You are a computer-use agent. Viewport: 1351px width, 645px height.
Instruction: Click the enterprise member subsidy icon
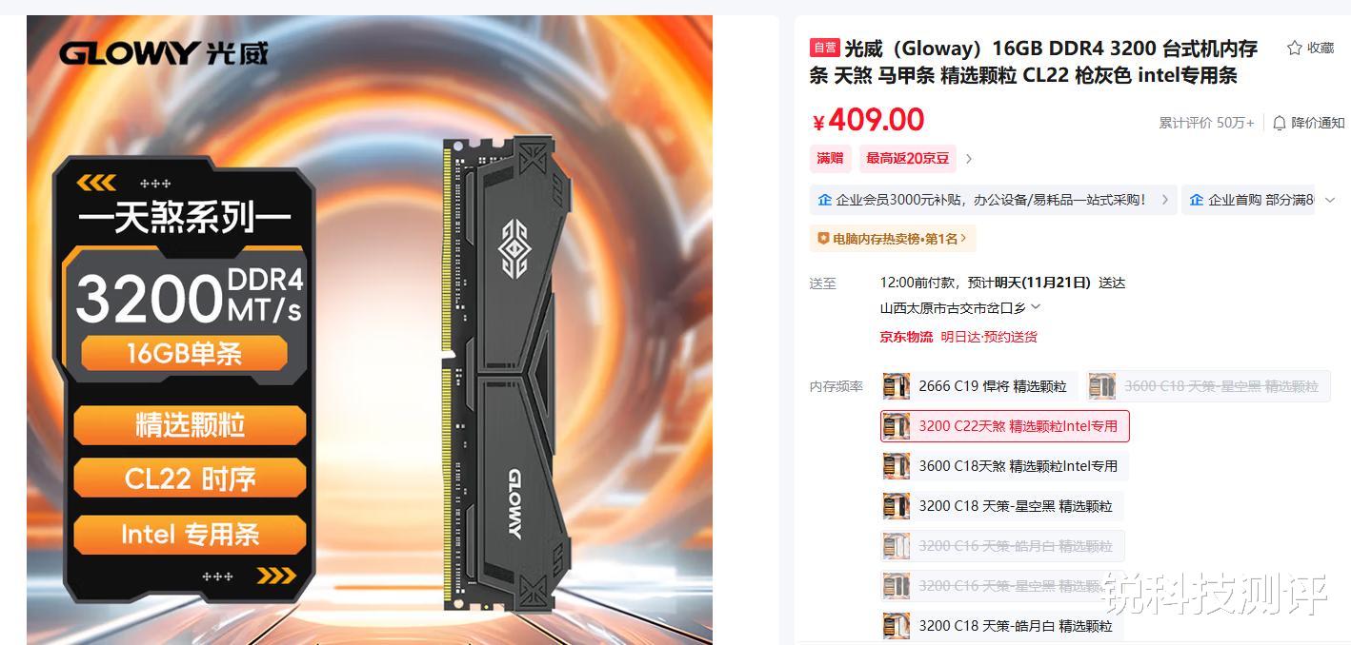824,200
